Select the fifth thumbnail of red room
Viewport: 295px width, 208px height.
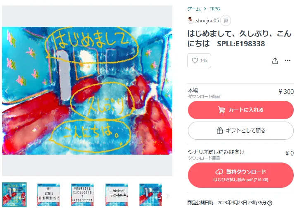pos(150,195)
